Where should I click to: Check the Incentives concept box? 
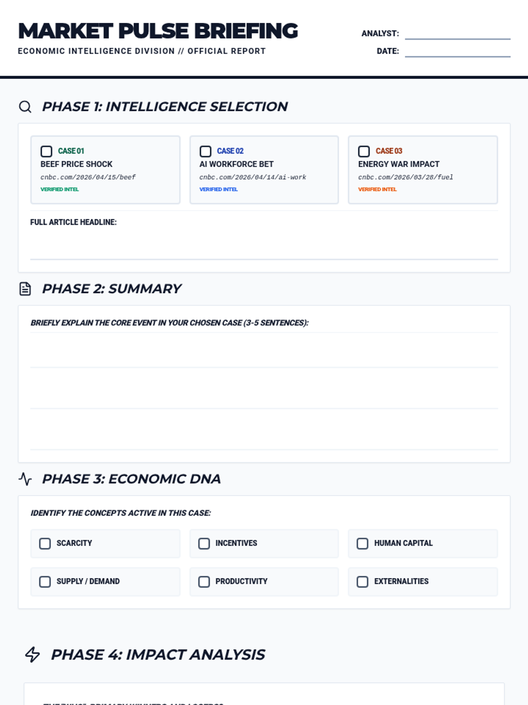(x=204, y=544)
